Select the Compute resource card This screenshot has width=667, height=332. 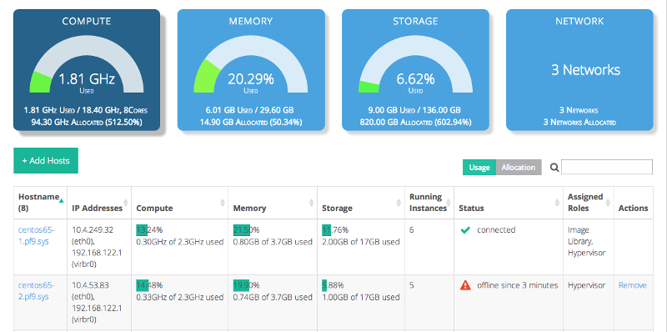pos(87,70)
